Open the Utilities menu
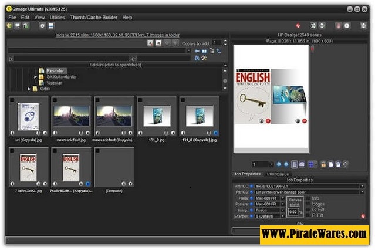This screenshot has height=250, width=375. coord(57,18)
